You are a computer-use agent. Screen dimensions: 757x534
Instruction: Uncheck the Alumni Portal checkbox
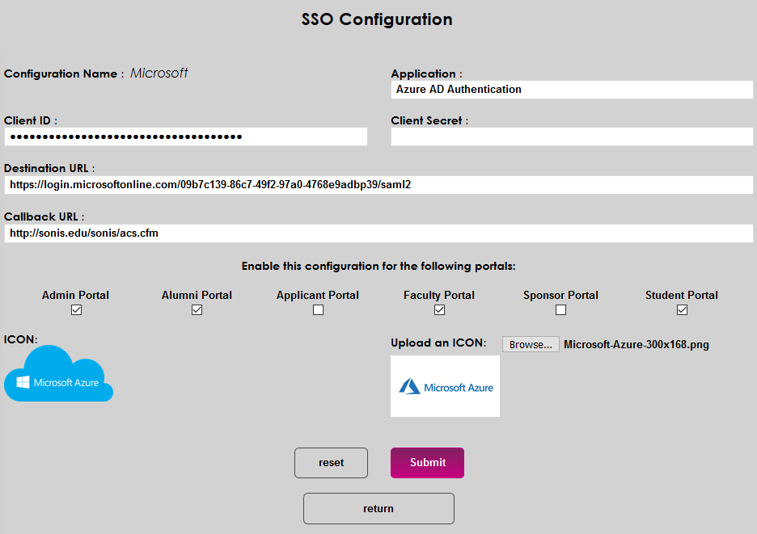(x=197, y=309)
